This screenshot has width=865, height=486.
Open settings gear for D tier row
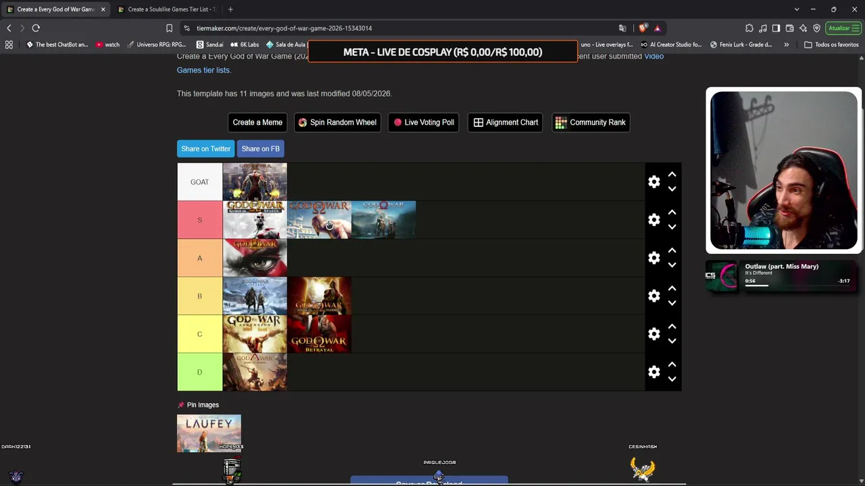click(654, 372)
